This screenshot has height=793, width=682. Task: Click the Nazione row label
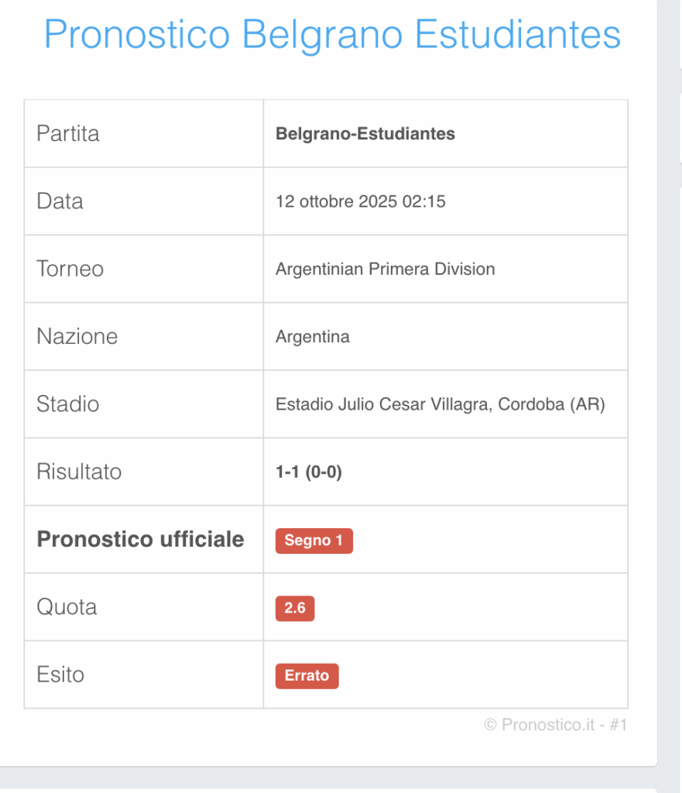77,337
